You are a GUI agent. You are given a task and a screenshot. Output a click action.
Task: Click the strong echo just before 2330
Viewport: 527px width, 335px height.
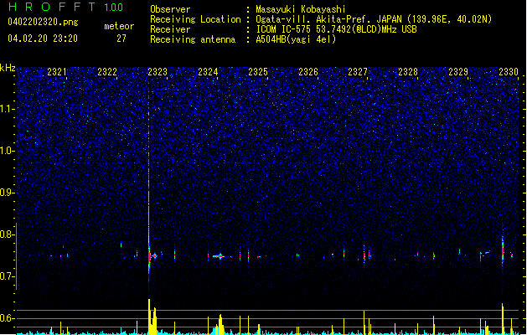click(503, 250)
